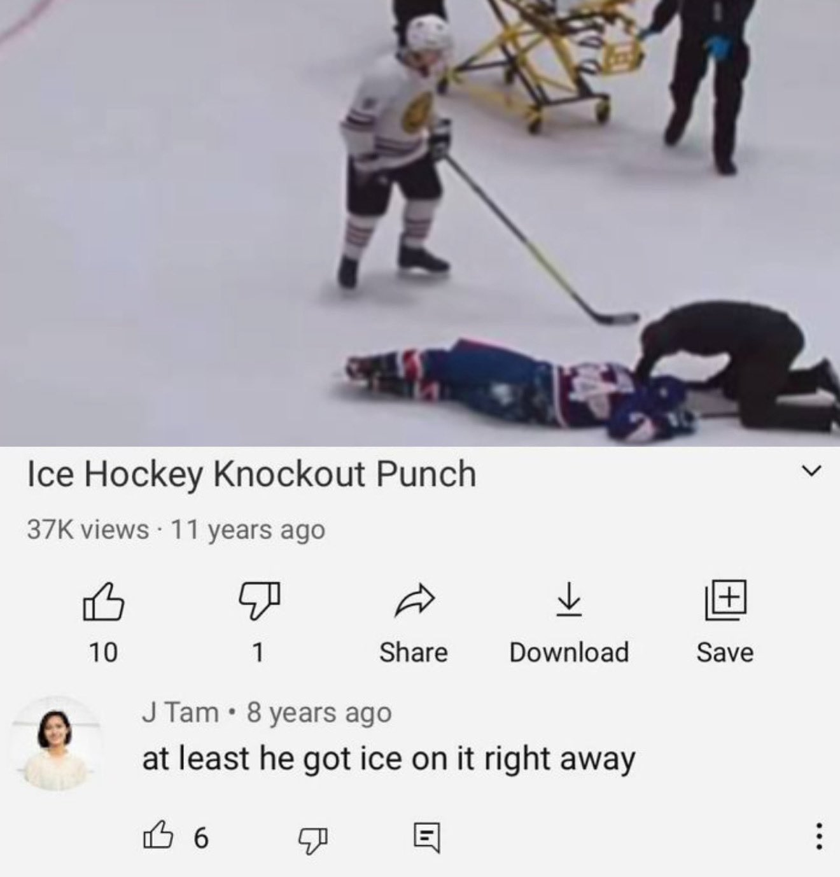Open J Tam's profile avatar
The height and width of the screenshot is (877, 840).
click(x=56, y=744)
